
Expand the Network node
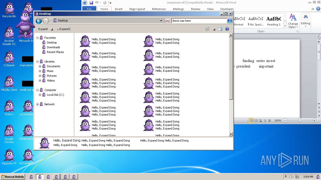tap(38, 104)
